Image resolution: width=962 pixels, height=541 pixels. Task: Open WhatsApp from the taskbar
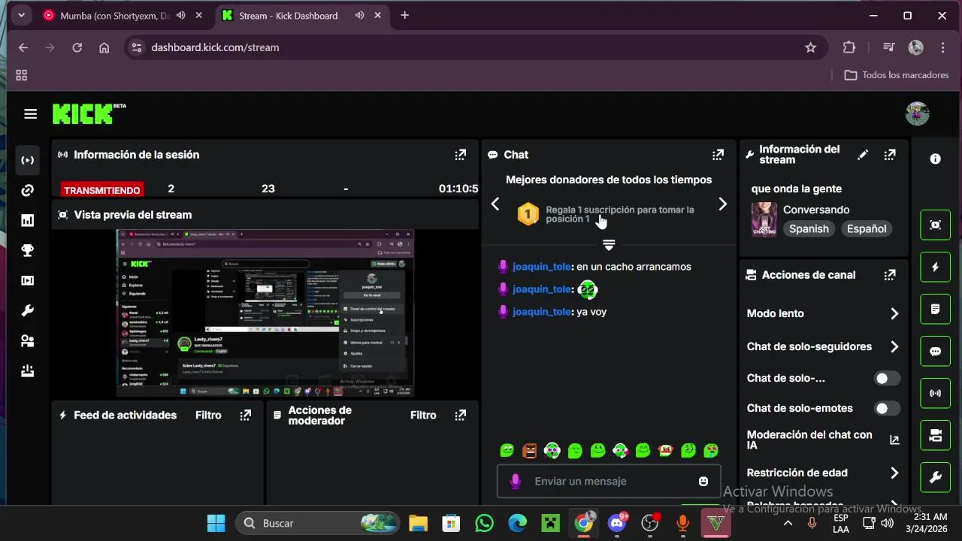[x=484, y=523]
